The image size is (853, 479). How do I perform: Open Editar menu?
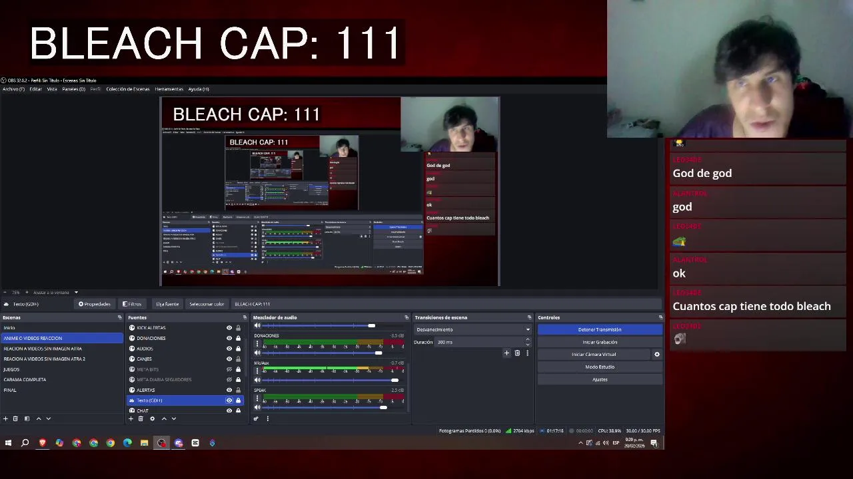(x=35, y=89)
